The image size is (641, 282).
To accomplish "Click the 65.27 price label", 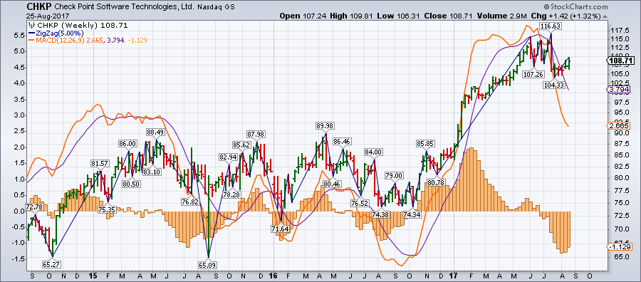I will [x=51, y=264].
